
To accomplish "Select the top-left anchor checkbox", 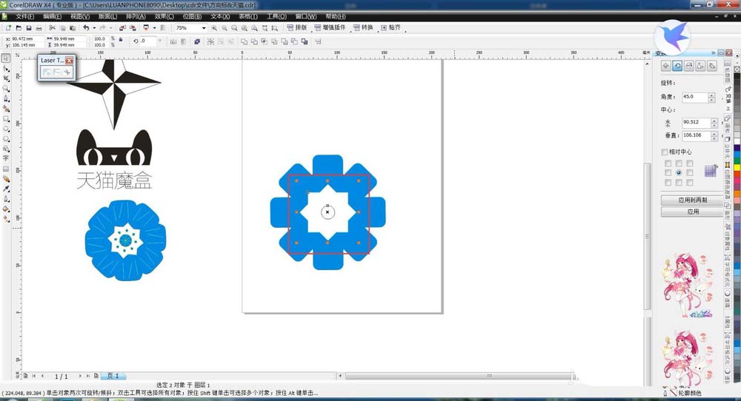I will click(x=668, y=164).
